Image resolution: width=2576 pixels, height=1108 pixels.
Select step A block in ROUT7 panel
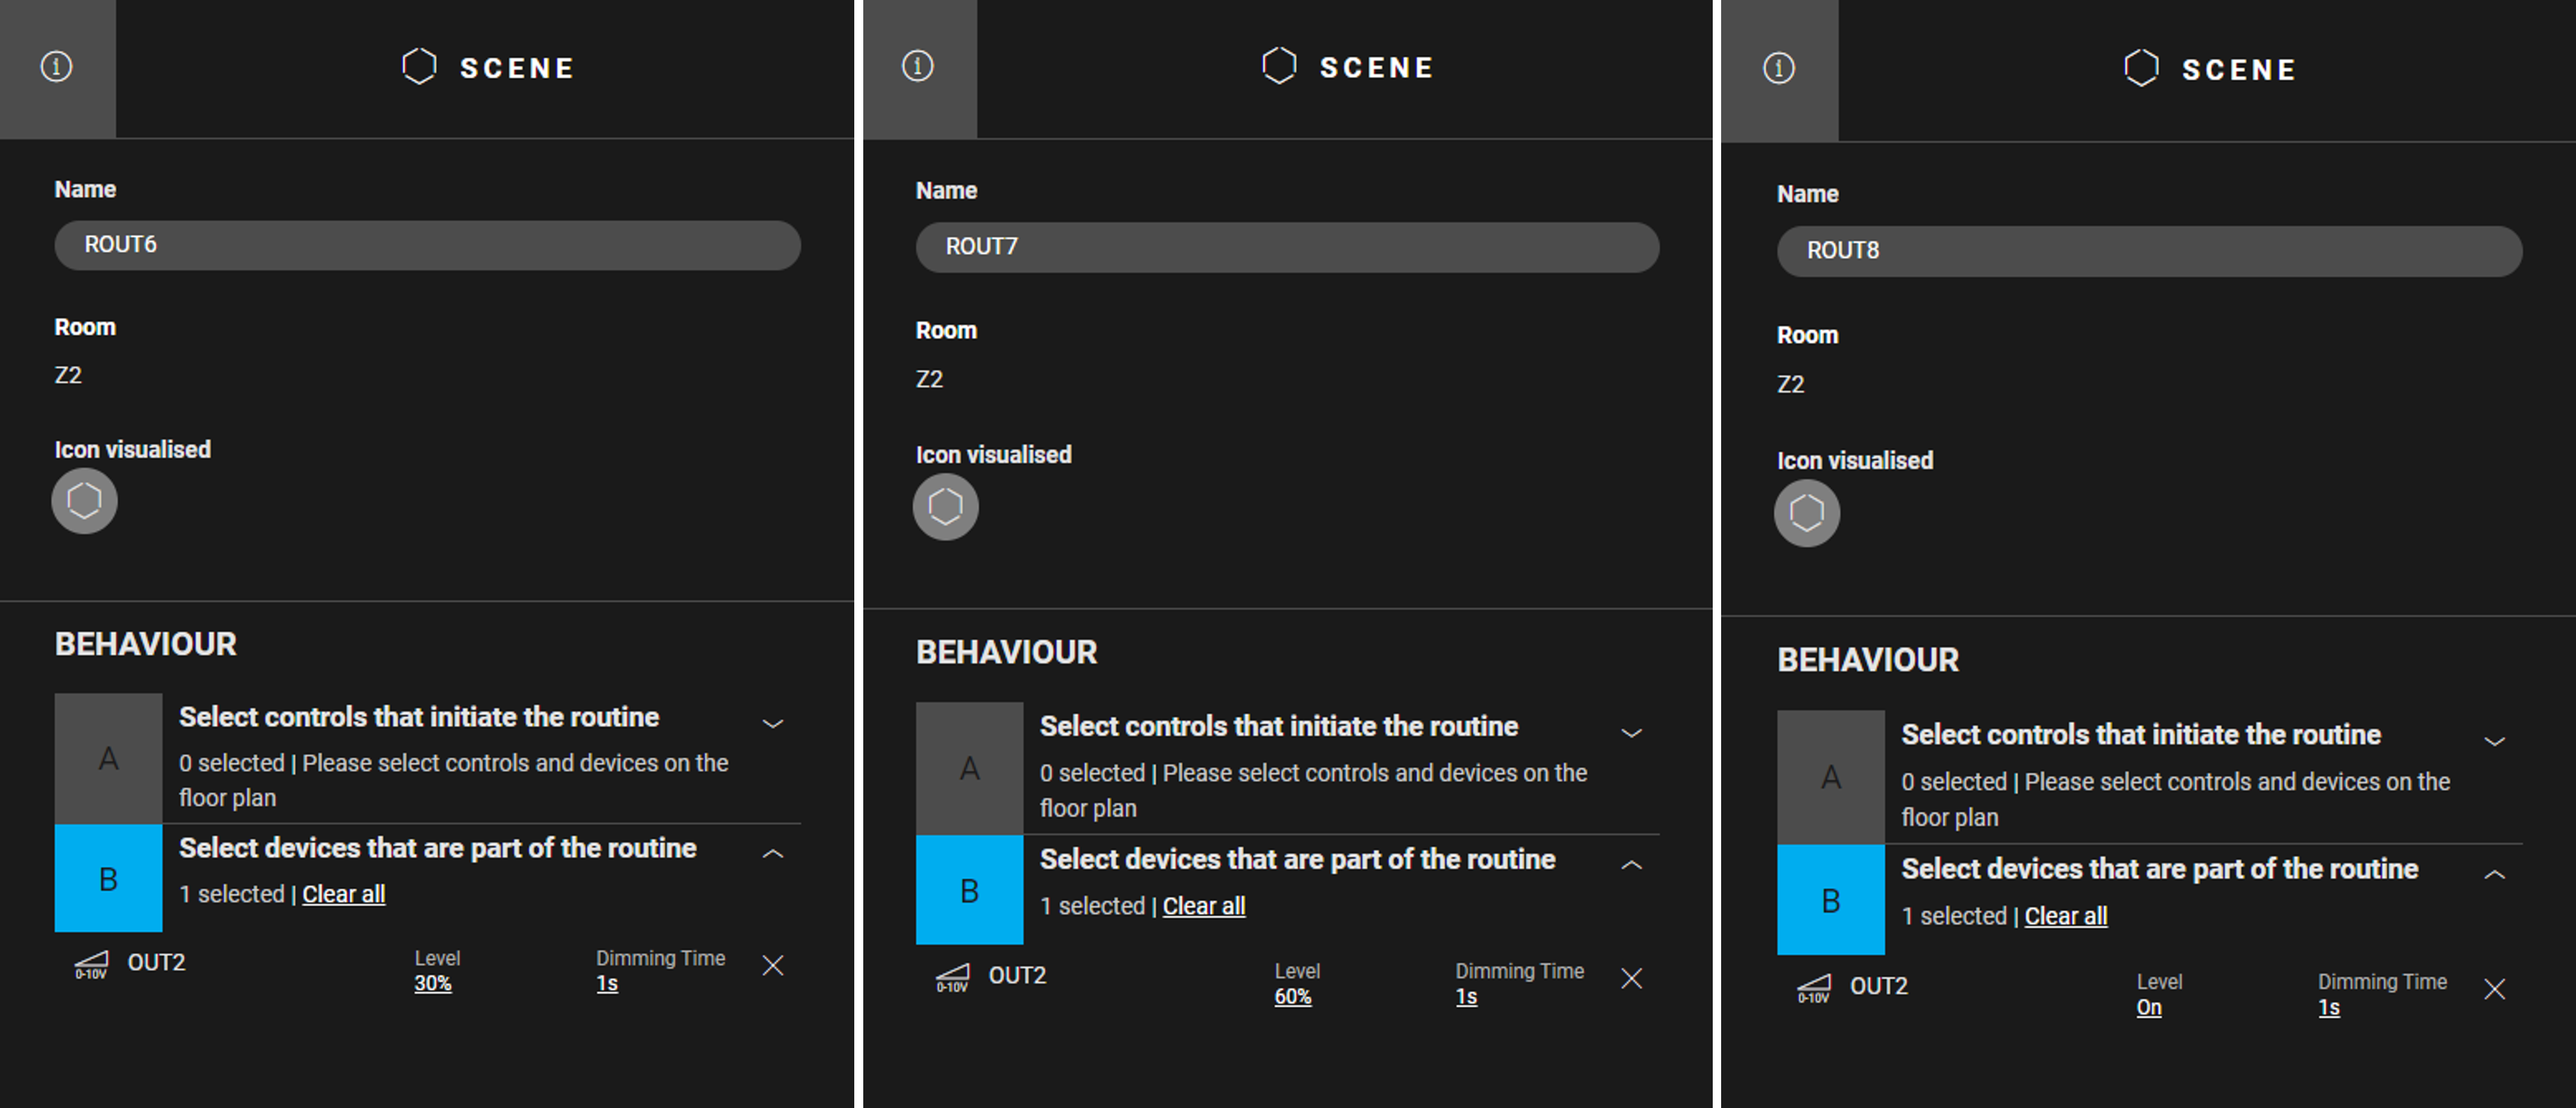click(x=970, y=768)
